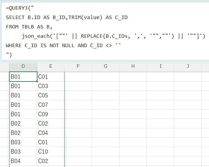Click the cell containing C03

tap(51, 86)
